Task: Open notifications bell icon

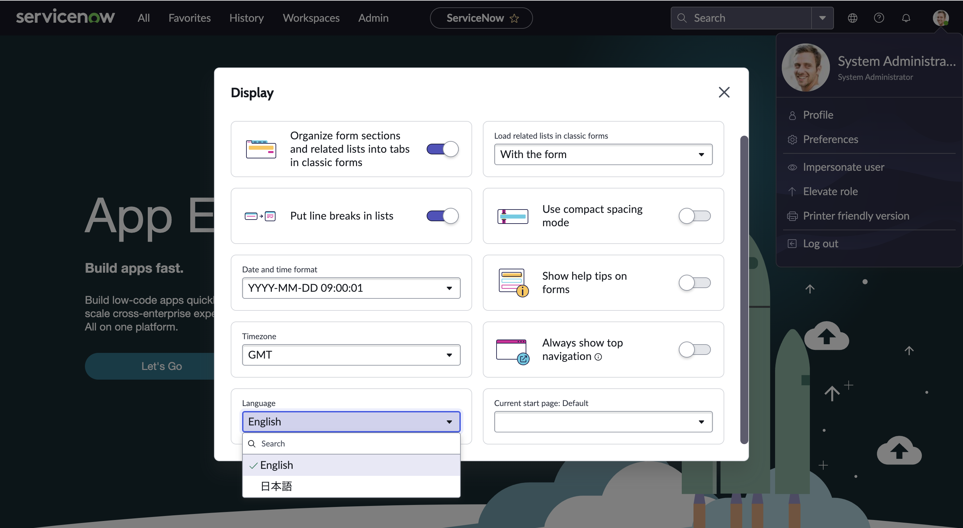Action: pos(906,18)
